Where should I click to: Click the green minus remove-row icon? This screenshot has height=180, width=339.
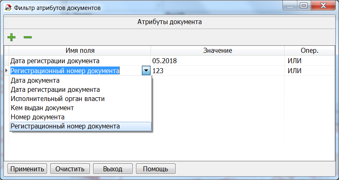pyautogui.click(x=27, y=37)
